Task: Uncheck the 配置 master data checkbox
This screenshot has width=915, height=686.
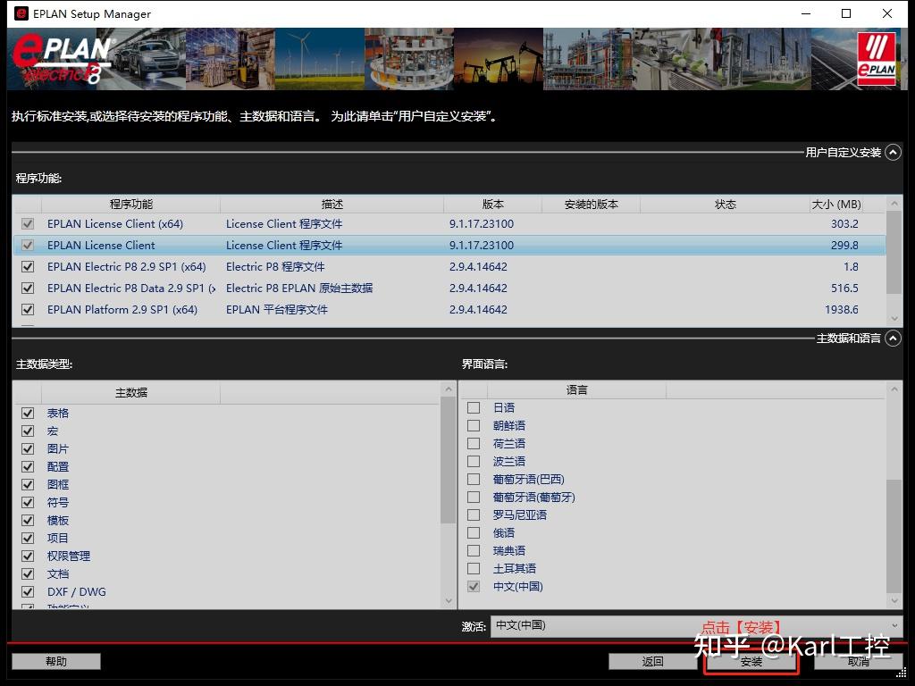Action: pos(28,466)
